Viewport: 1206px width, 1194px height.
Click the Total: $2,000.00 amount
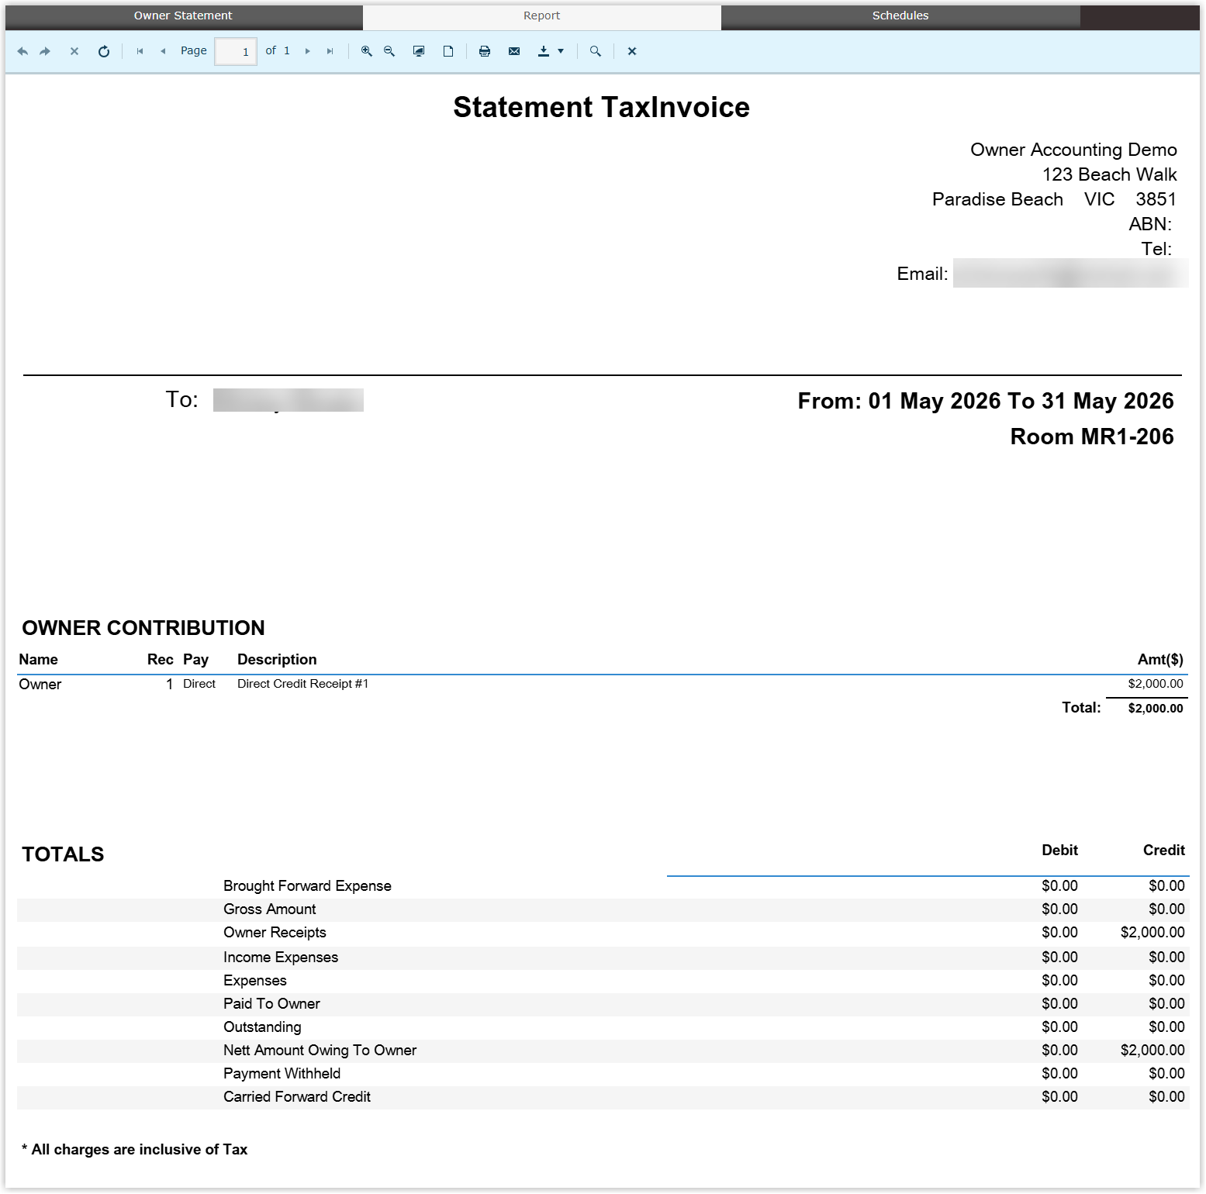pos(1156,708)
